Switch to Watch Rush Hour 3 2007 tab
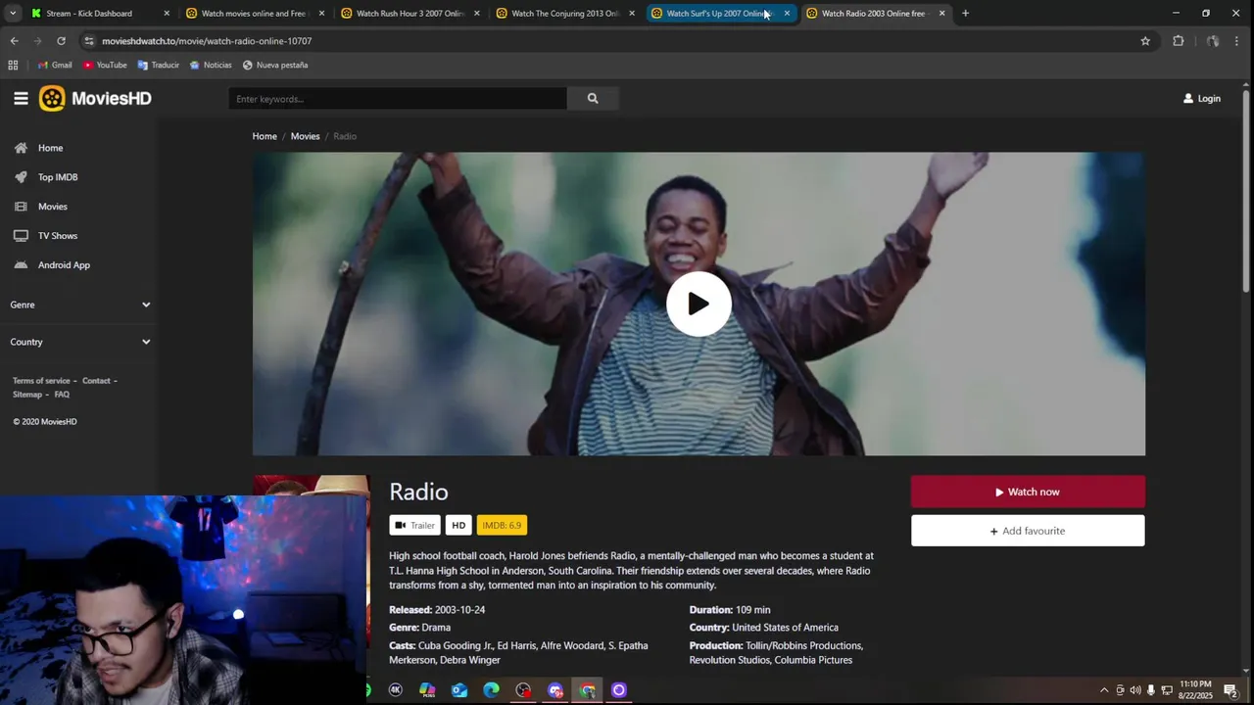 pos(410,14)
